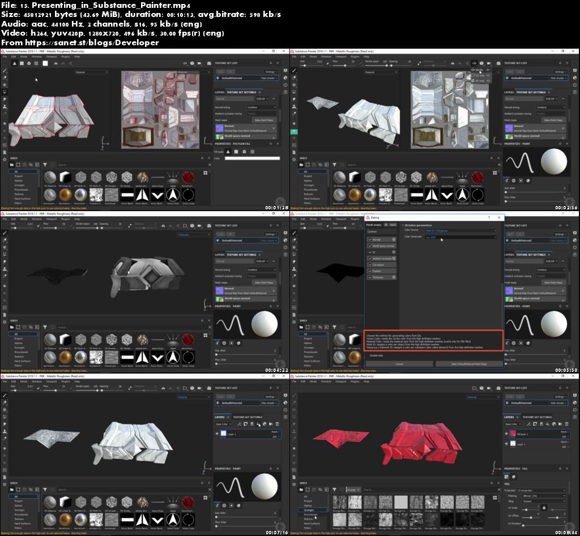The image size is (580, 536).
Task: Select gold Aluminium material thumbnail, 00:01:28 shelf
Action: click(65, 194)
